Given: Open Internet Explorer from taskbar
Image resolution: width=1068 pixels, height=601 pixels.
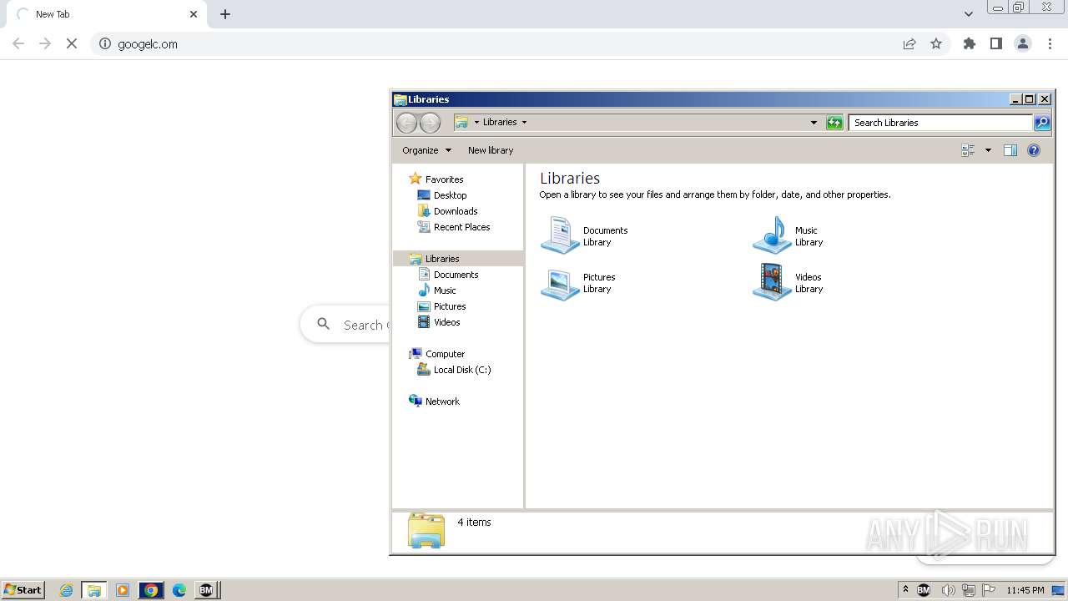Looking at the screenshot, I should (x=66, y=590).
